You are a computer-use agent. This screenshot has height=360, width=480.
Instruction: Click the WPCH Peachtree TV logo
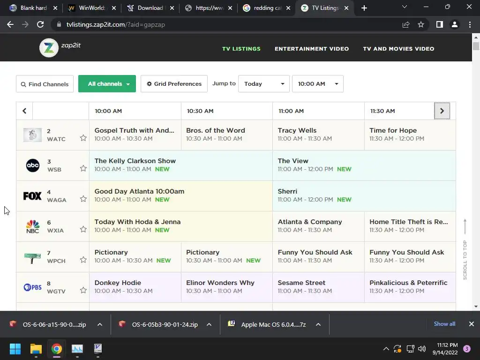pyautogui.click(x=32, y=258)
